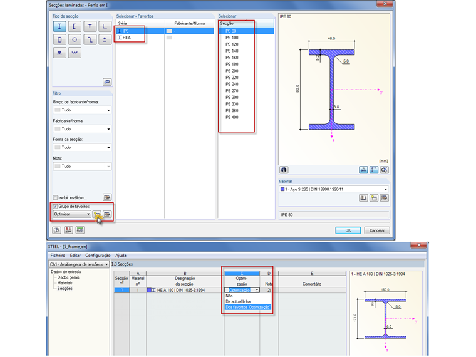Click the Fabricante/Norma column header
476x357 pixels.
point(190,23)
